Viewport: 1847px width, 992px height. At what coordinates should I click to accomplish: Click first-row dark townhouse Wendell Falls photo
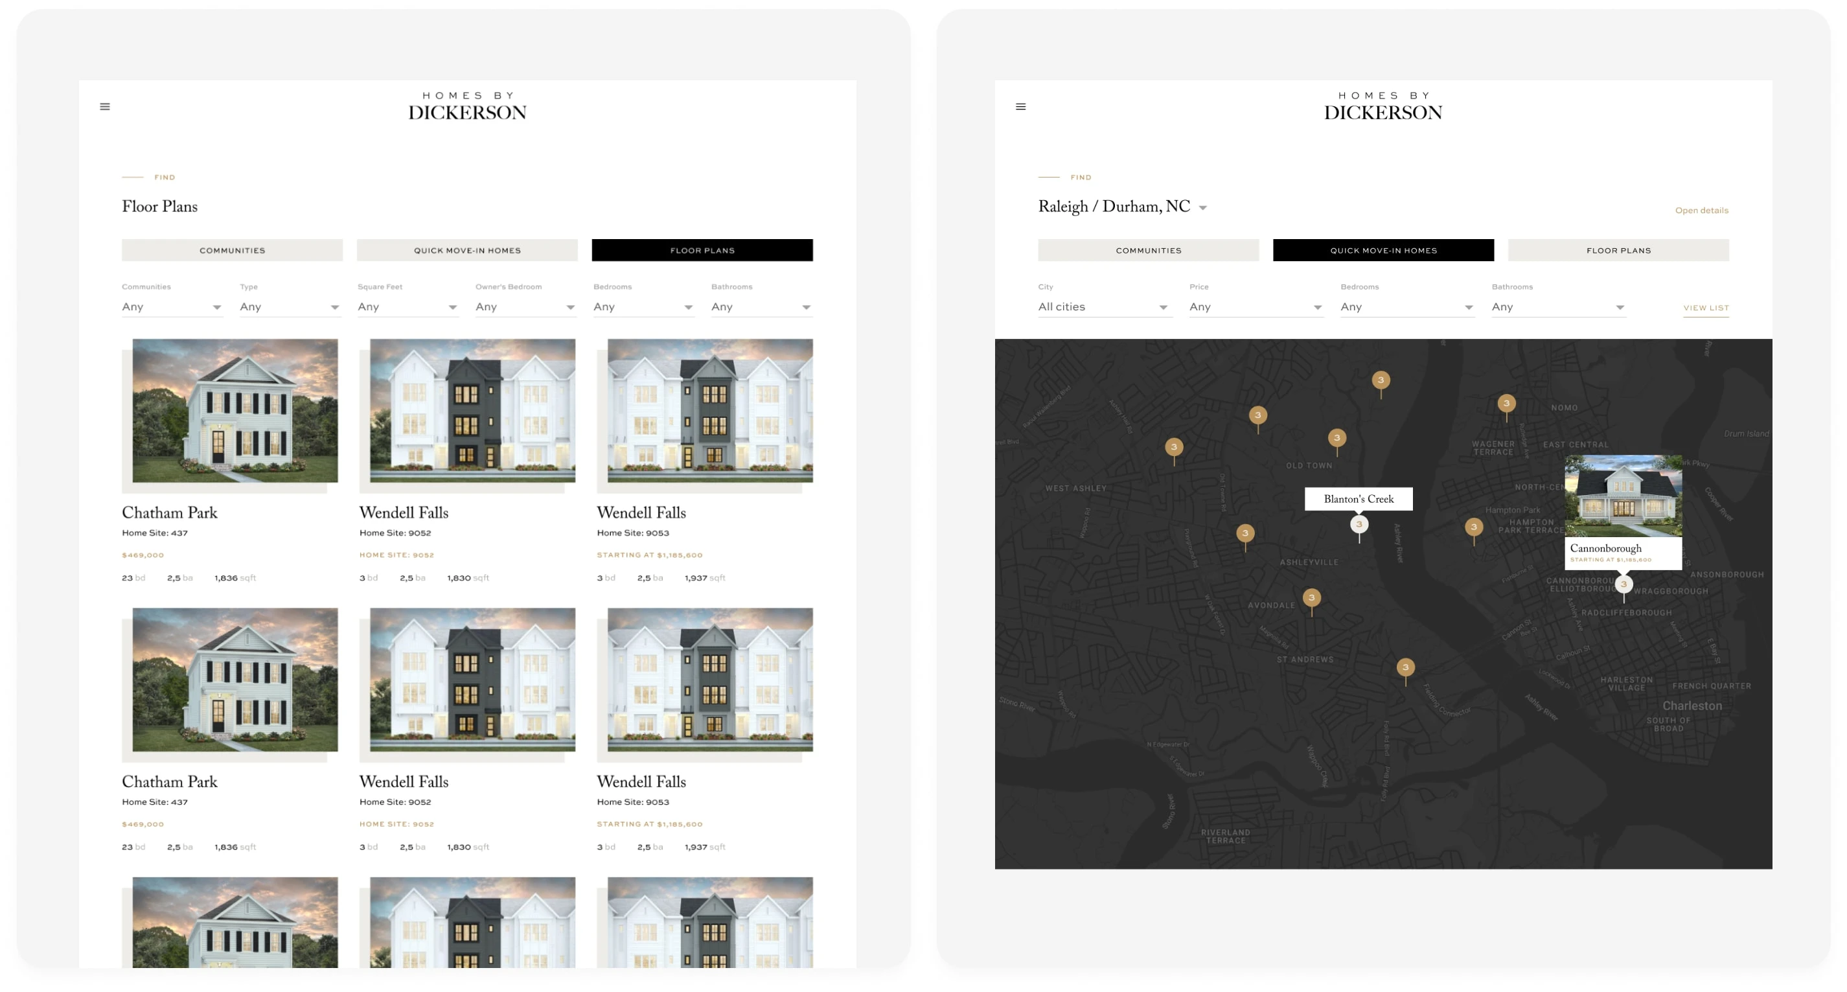point(472,411)
